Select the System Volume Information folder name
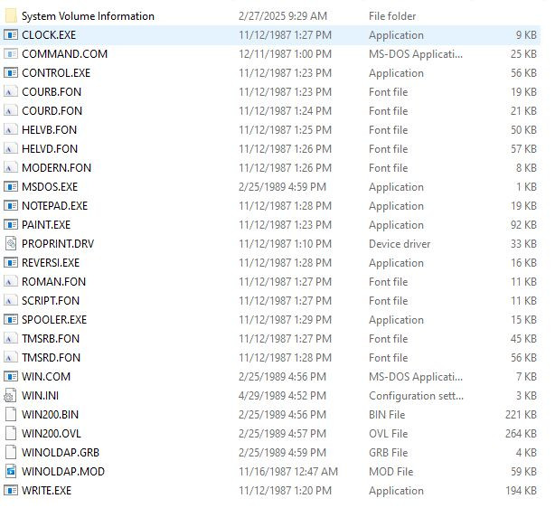The width and height of the screenshot is (555, 508). tap(88, 16)
